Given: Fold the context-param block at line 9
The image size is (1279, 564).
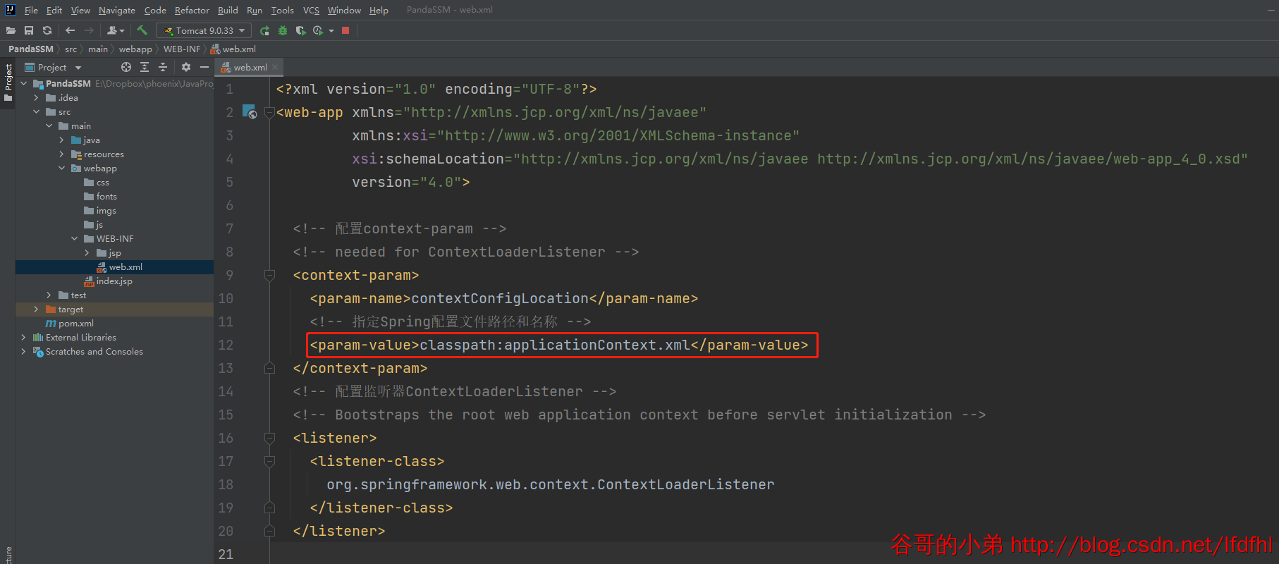Looking at the screenshot, I should click(x=269, y=275).
